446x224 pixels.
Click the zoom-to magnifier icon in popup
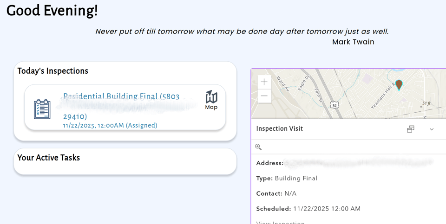click(x=258, y=147)
